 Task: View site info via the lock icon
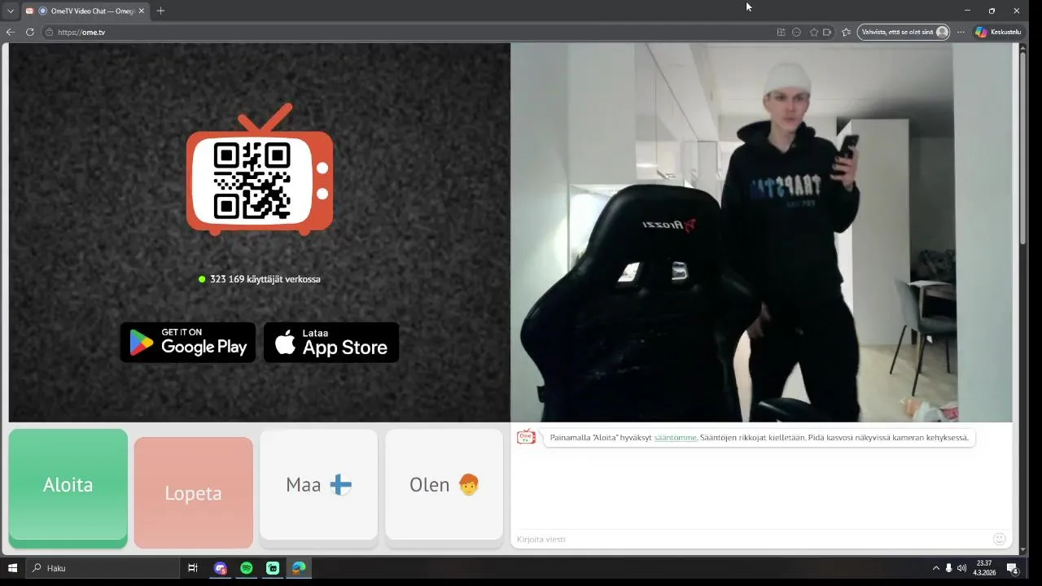tap(50, 32)
